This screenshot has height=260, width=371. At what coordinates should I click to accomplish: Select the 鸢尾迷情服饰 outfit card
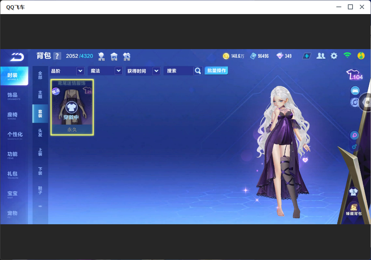(72, 107)
